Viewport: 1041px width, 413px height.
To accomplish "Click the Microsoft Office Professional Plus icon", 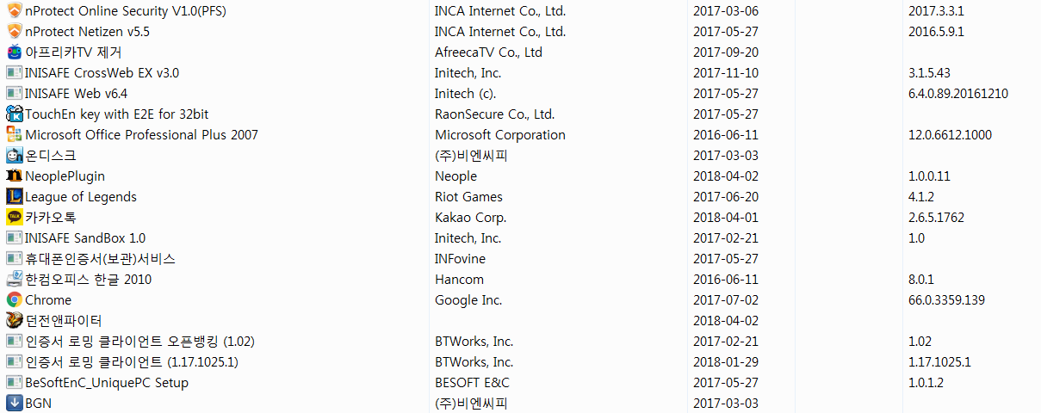I will [x=14, y=135].
